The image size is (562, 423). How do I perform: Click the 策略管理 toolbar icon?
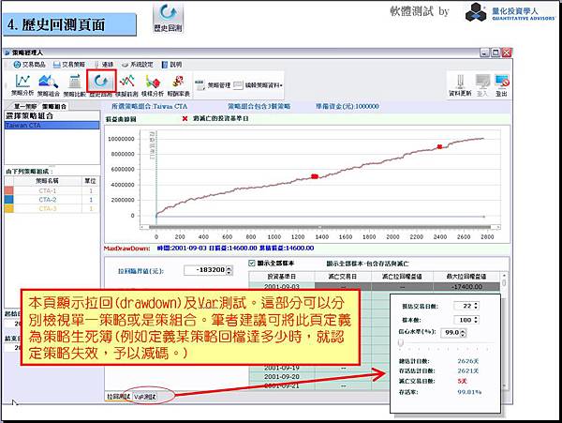pyautogui.click(x=200, y=85)
